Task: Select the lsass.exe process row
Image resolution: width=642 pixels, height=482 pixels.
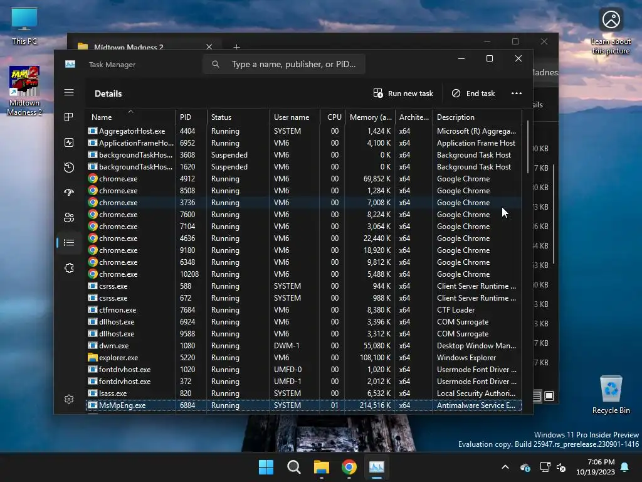Action: pos(303,393)
